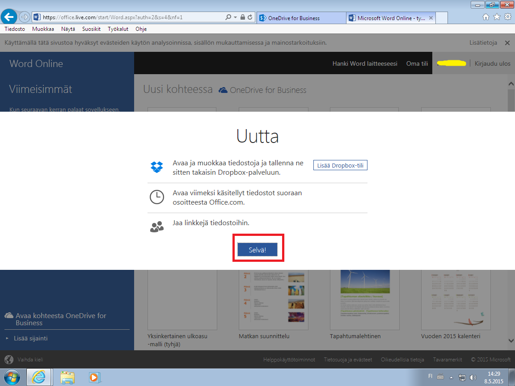The width and height of the screenshot is (515, 386).
Task: Switch to OneDrive for Business tab
Action: [300, 18]
